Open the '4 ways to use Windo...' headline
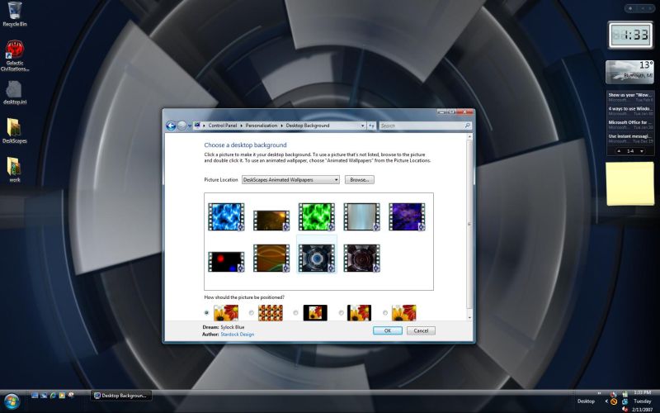Screen dimensions: 660x413 pyautogui.click(x=630, y=109)
